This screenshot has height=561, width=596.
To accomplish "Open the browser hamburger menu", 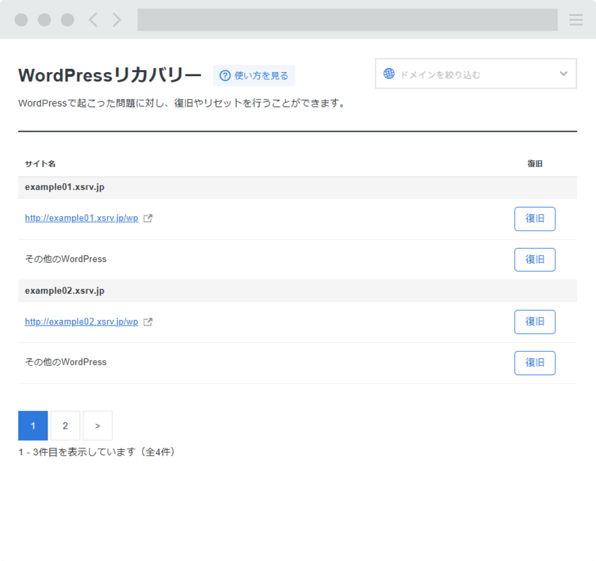I will 575,20.
